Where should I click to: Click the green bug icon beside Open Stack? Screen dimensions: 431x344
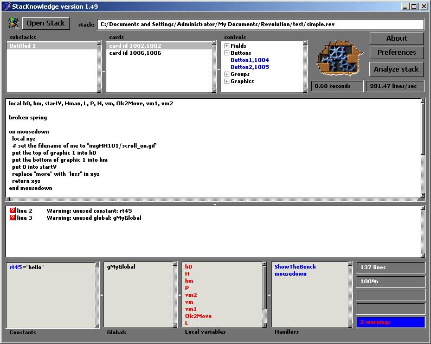pos(12,23)
